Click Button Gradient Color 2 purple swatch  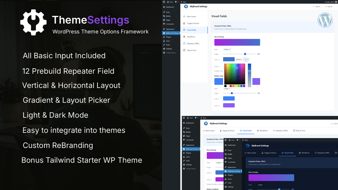pos(229,105)
